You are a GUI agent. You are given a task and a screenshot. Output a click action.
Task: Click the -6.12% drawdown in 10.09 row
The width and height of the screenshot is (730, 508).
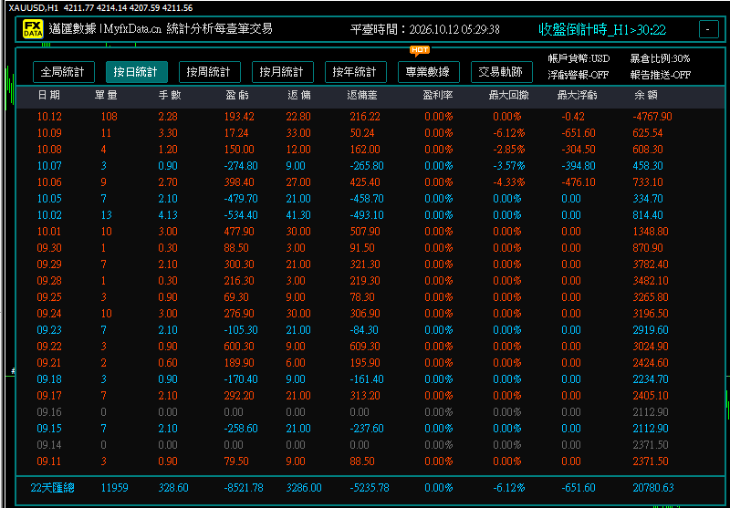509,133
